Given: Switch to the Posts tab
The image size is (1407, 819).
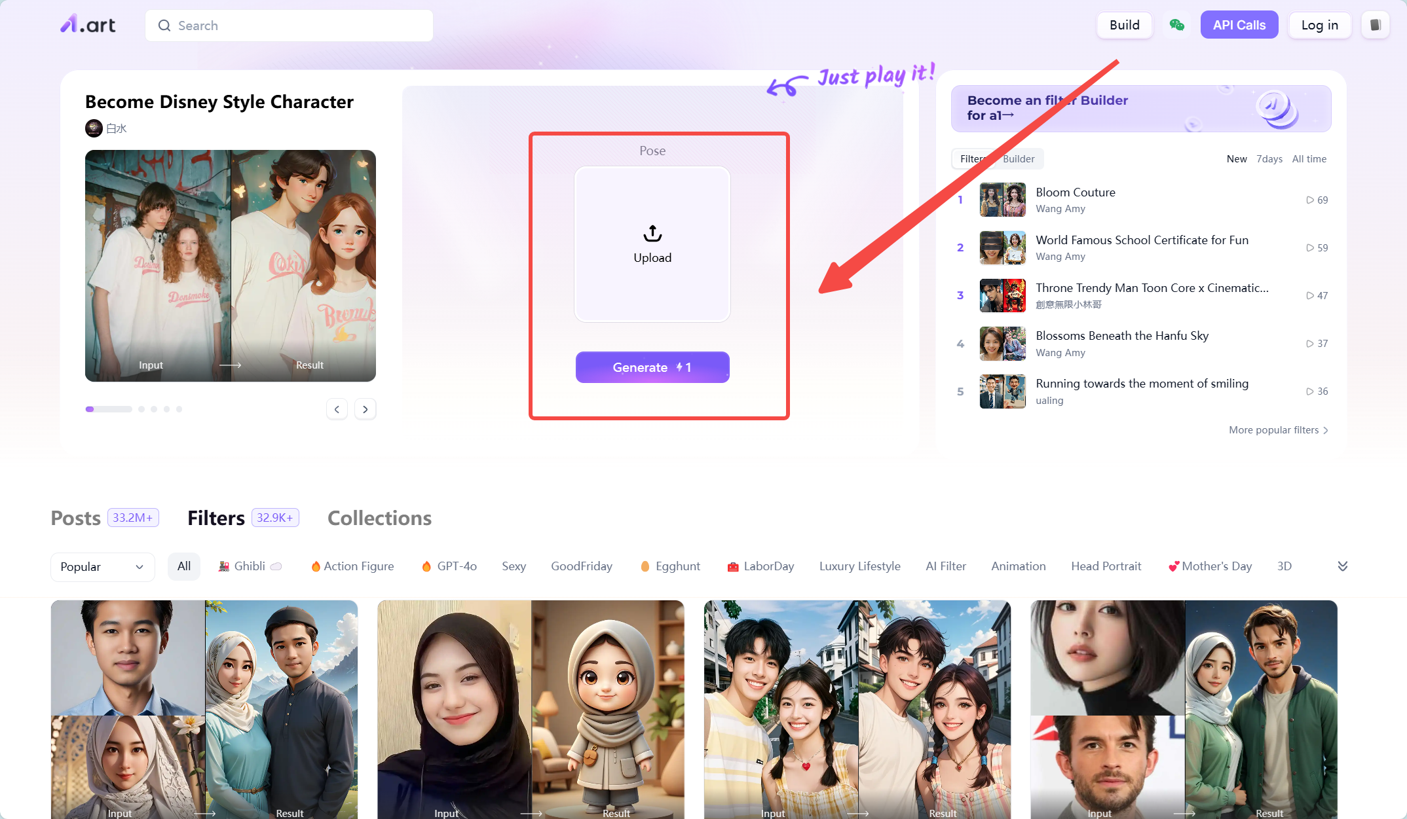Looking at the screenshot, I should [76, 519].
